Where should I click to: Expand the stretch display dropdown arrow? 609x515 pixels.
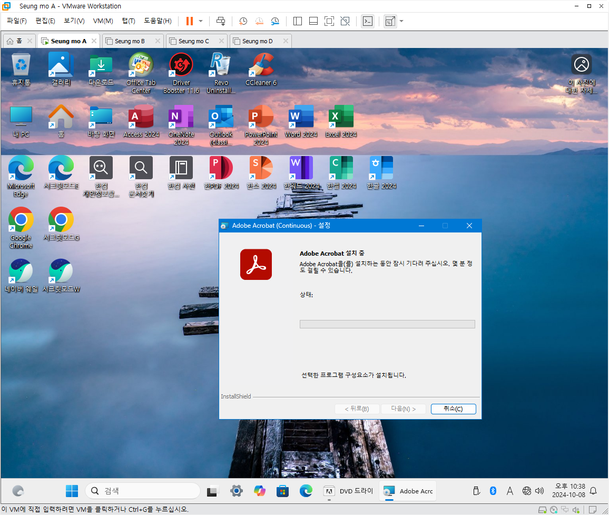tap(401, 21)
